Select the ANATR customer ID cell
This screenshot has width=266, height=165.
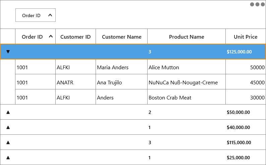(x=76, y=82)
